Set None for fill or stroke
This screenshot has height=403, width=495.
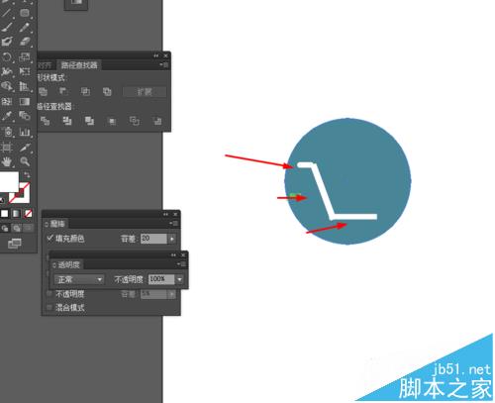coord(28,214)
